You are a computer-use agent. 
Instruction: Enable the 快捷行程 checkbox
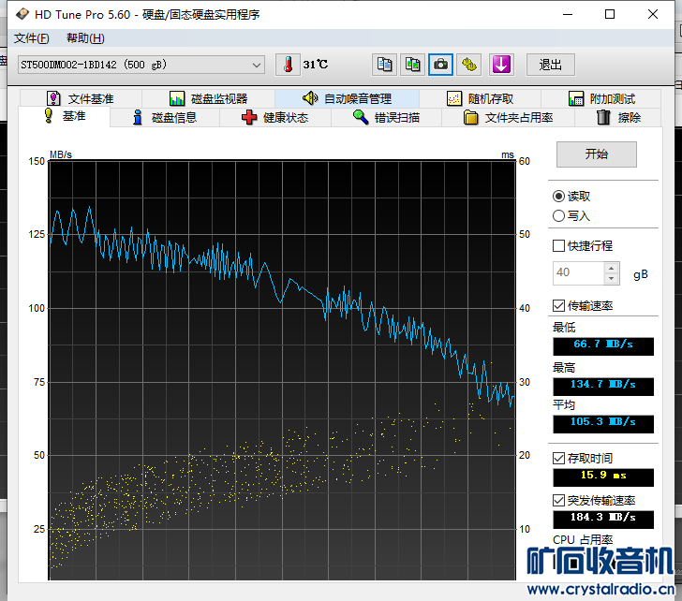(559, 246)
